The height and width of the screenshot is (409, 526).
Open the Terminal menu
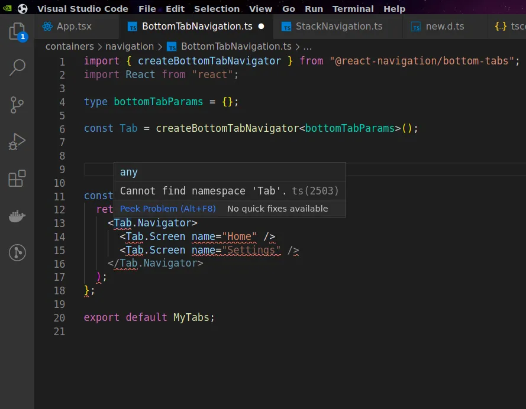click(353, 9)
